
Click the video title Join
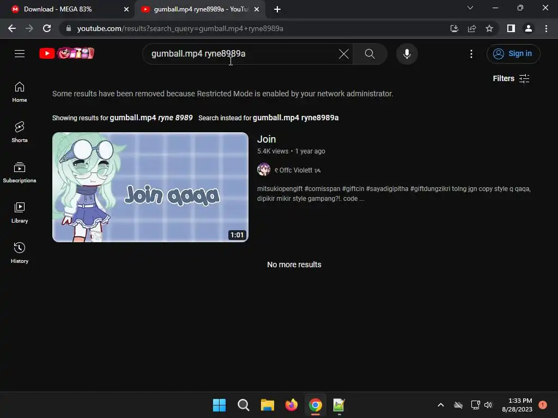click(x=266, y=139)
